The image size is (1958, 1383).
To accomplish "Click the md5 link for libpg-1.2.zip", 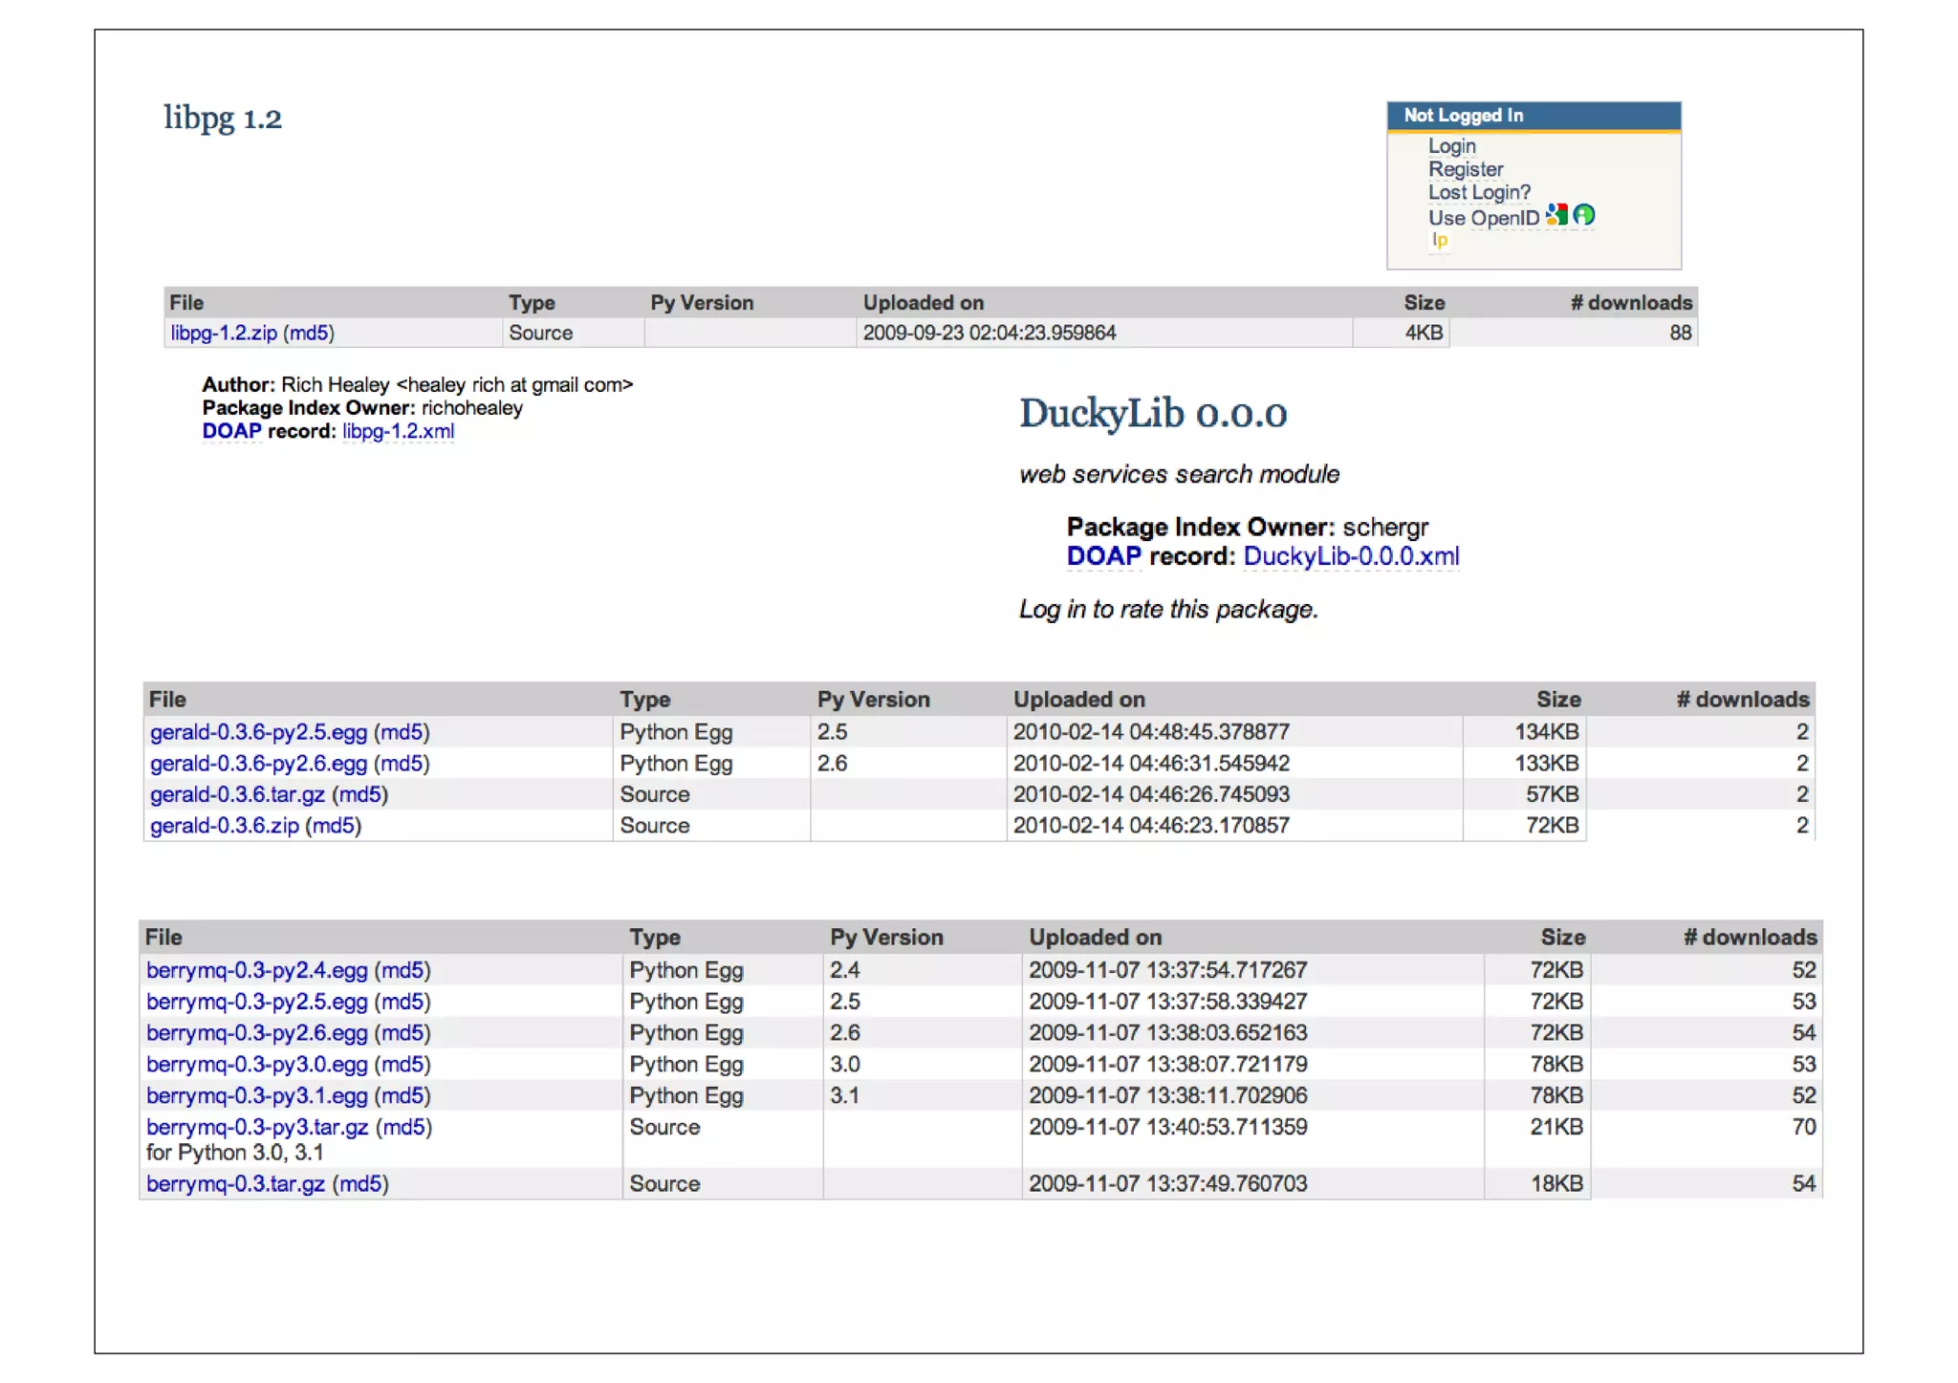I will 309,333.
